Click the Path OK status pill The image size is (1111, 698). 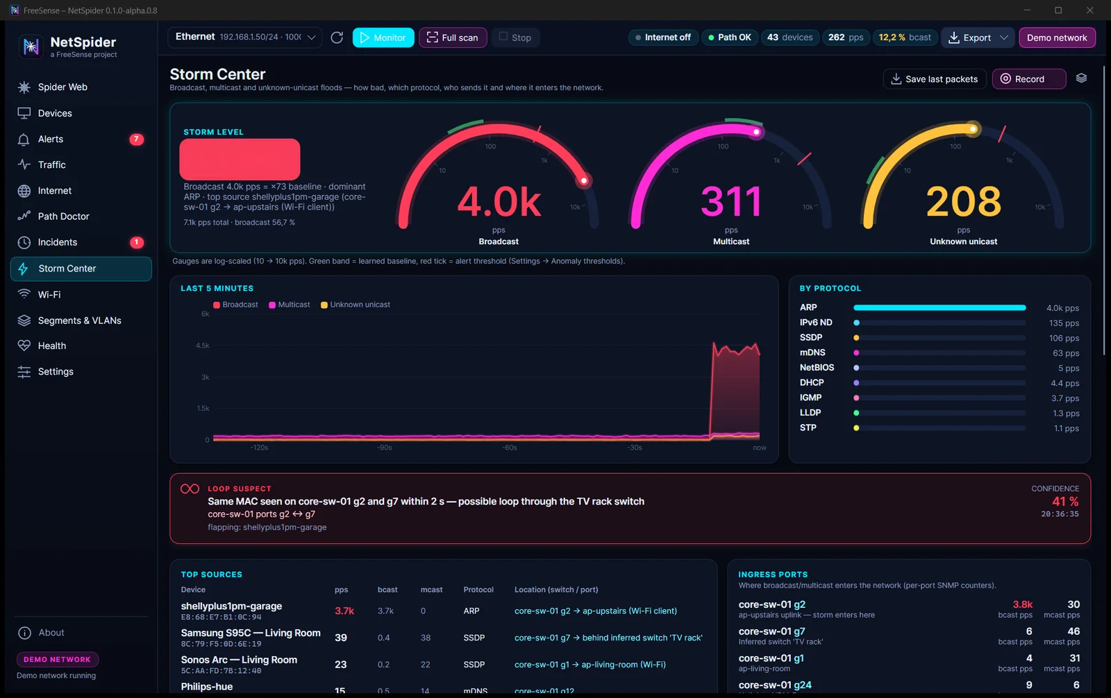(x=729, y=37)
